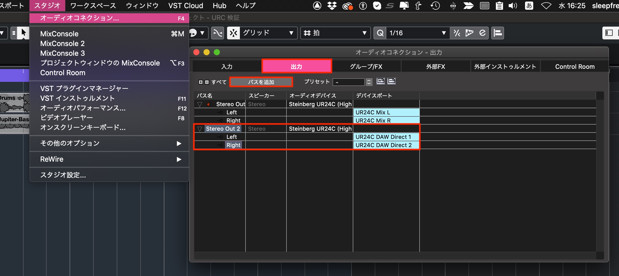Viewport: 619px width, 276px height.
Task: Select the UR24C DAW Direct 1 port
Action: [386, 137]
